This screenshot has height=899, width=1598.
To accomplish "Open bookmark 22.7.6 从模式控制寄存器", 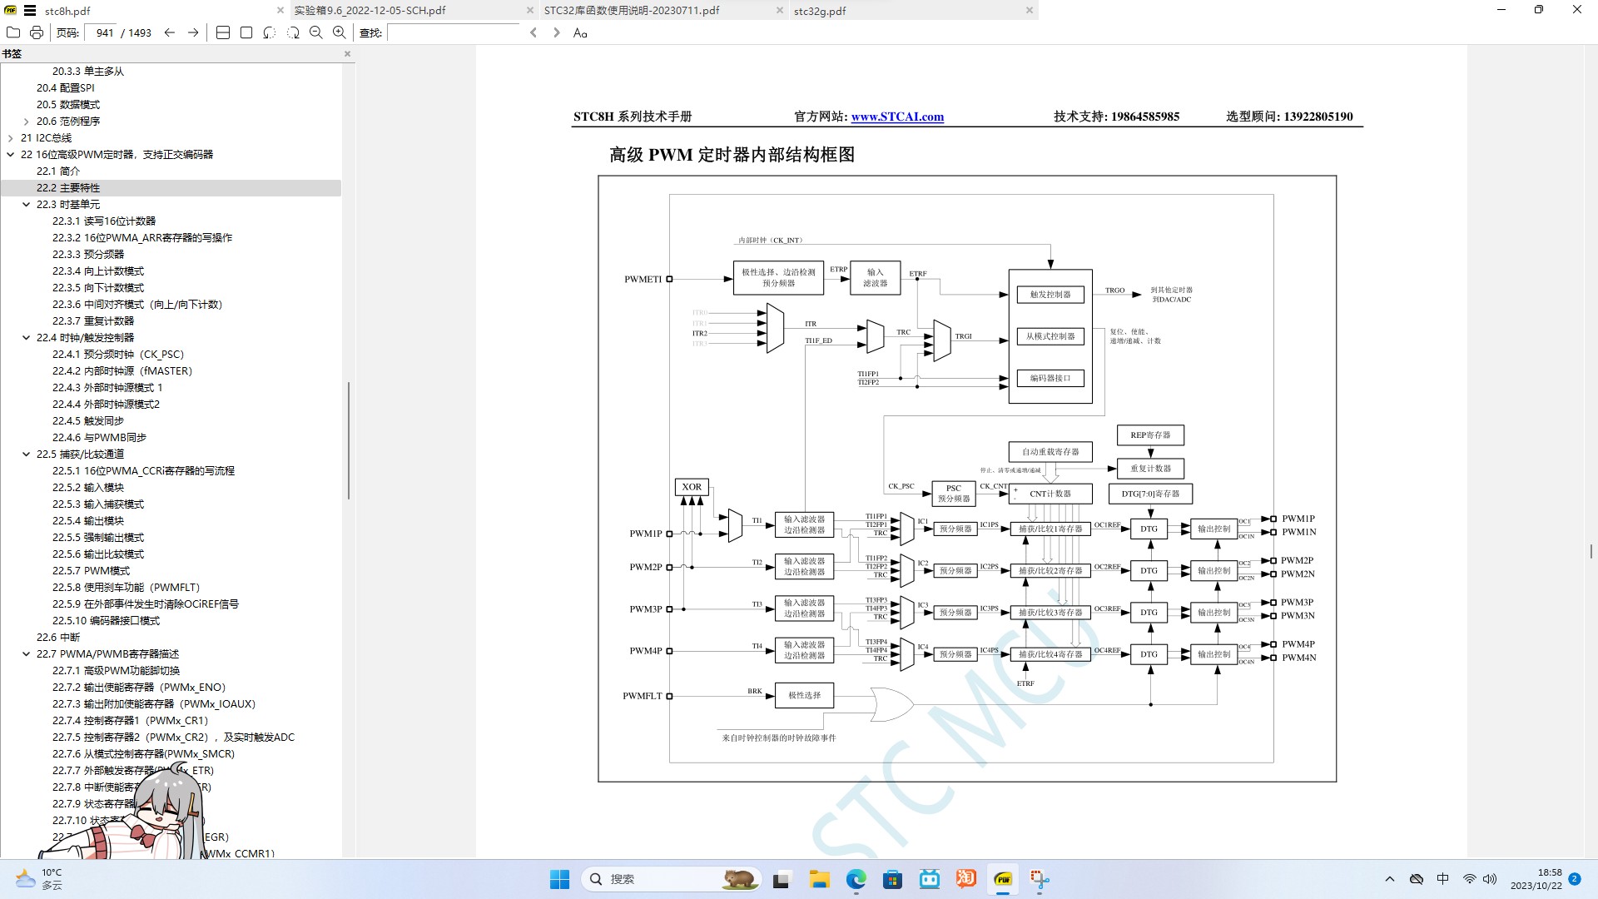I will click(143, 754).
